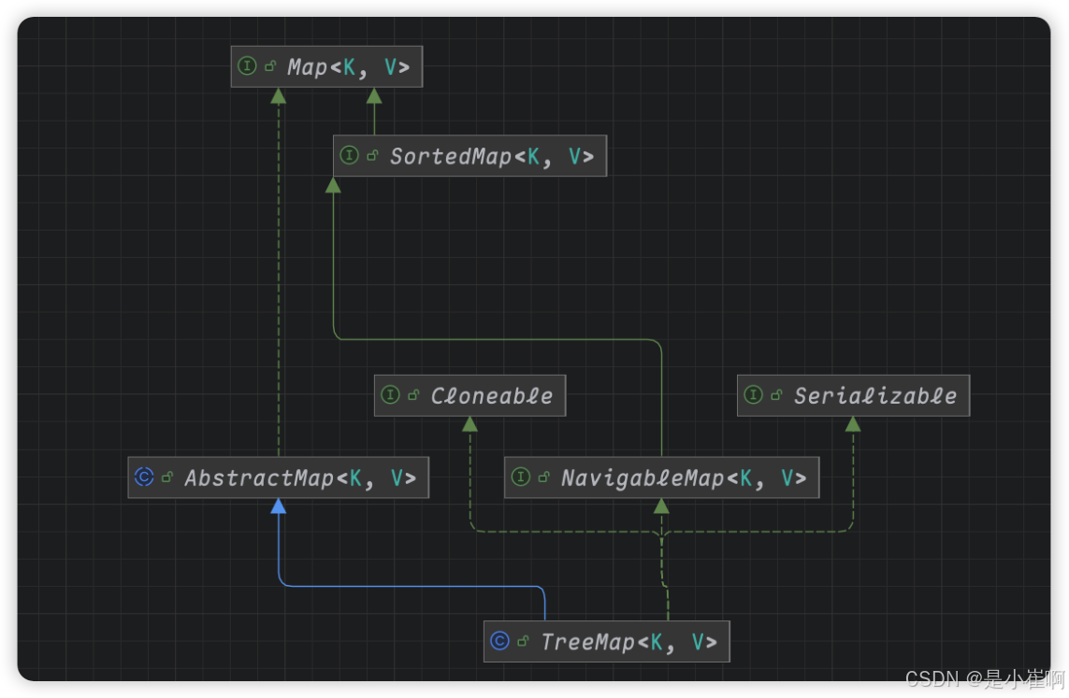Click the blue class icon on AbstractMap node
Image resolution: width=1069 pixels, height=698 pixels.
coord(143,477)
